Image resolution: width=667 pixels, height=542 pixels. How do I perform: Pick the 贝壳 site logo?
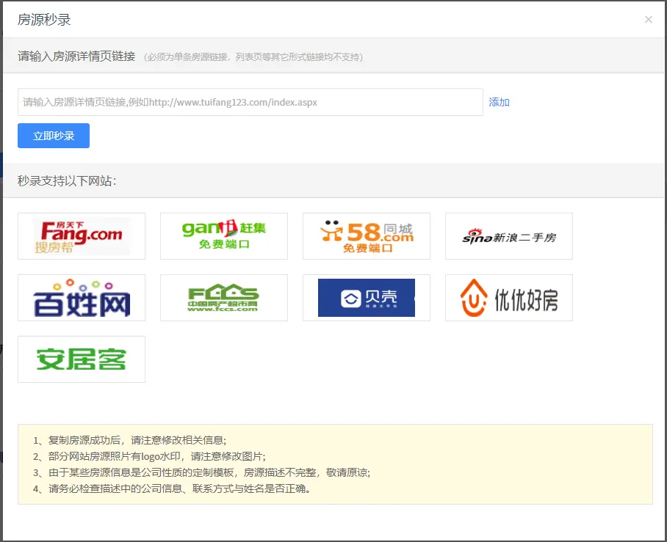(367, 298)
